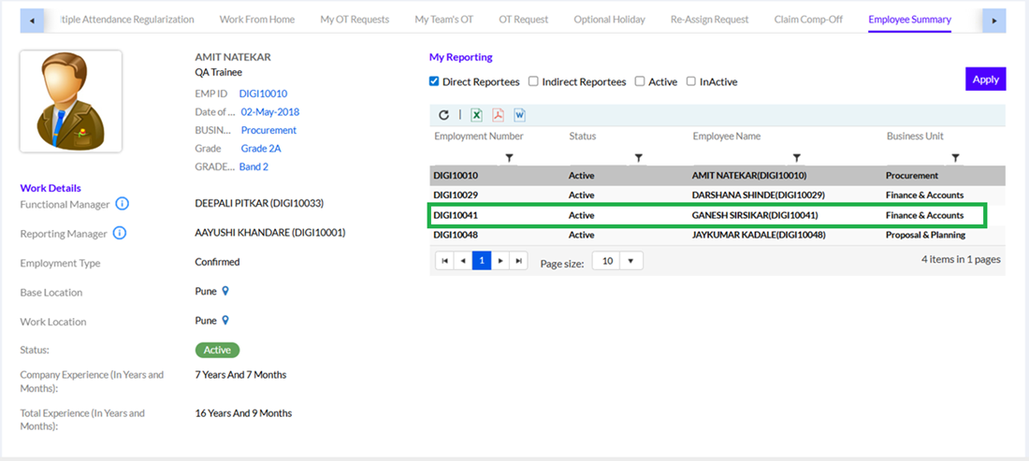Click the refresh icon above the grid
The image size is (1029, 461).
pos(444,115)
